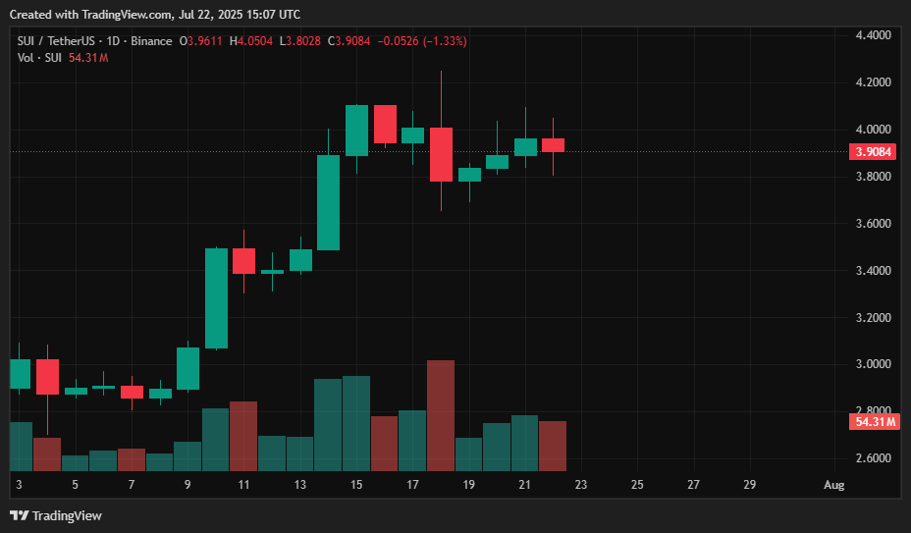Open the TradingView wordmark link at bottom
This screenshot has width=911, height=533.
(67, 515)
